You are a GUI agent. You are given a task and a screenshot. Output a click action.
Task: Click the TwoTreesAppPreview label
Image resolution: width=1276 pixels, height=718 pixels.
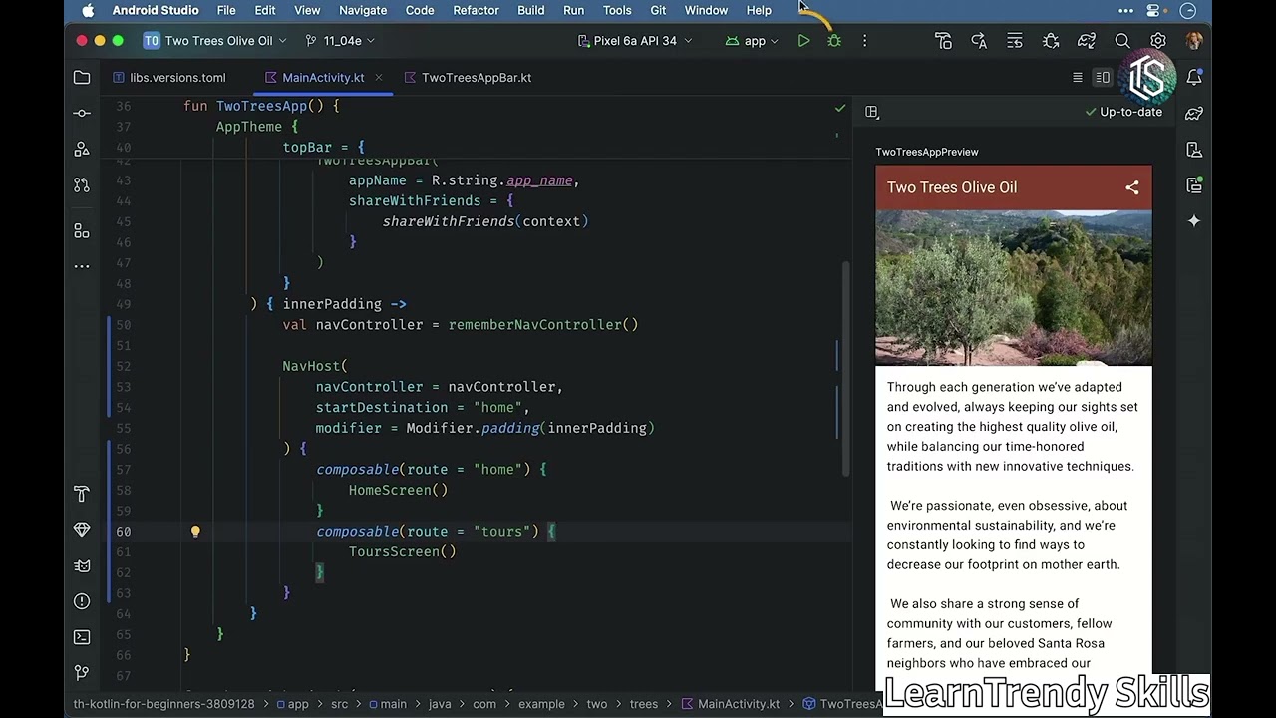927,152
